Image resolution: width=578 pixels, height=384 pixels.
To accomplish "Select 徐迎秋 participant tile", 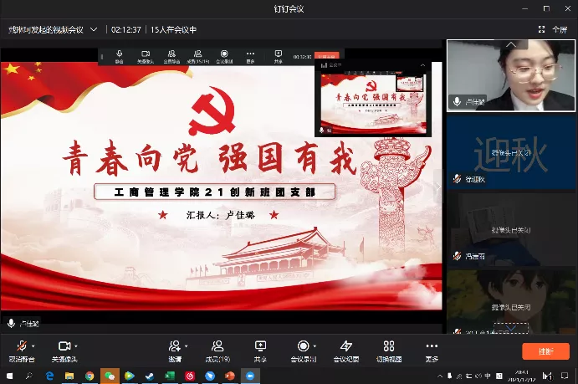I will tap(511, 152).
